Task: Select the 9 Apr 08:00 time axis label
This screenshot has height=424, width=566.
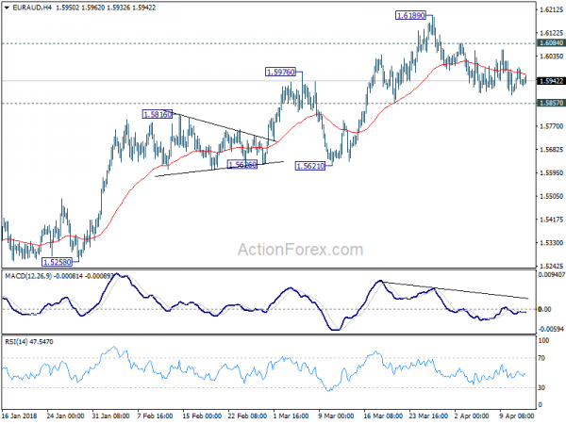Action: [x=517, y=416]
